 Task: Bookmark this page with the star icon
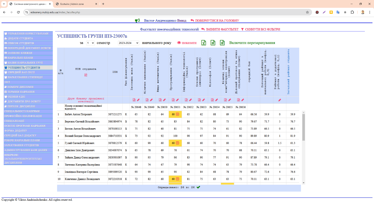click(307, 12)
